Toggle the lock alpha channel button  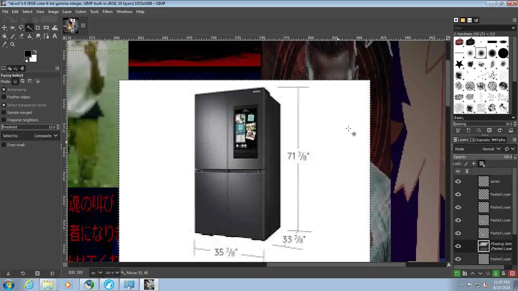point(482,164)
